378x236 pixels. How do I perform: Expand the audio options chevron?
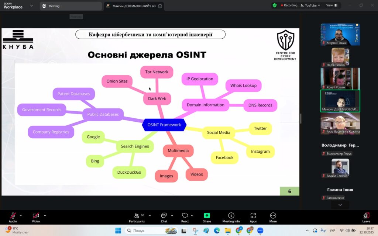(21, 215)
